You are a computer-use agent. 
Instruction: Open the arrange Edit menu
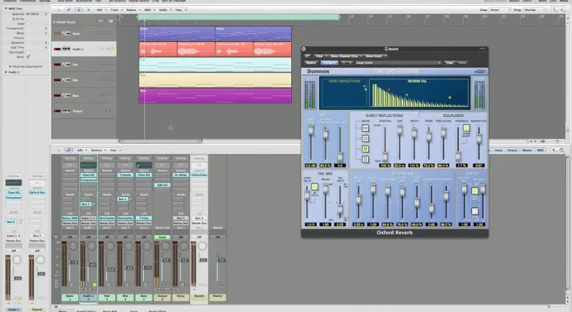coord(101,10)
